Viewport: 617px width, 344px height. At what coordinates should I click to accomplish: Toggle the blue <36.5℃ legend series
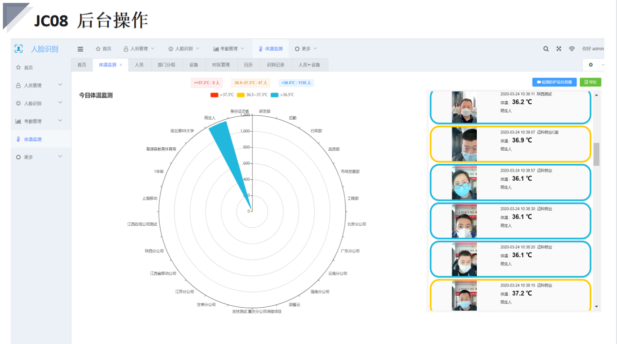[275, 95]
